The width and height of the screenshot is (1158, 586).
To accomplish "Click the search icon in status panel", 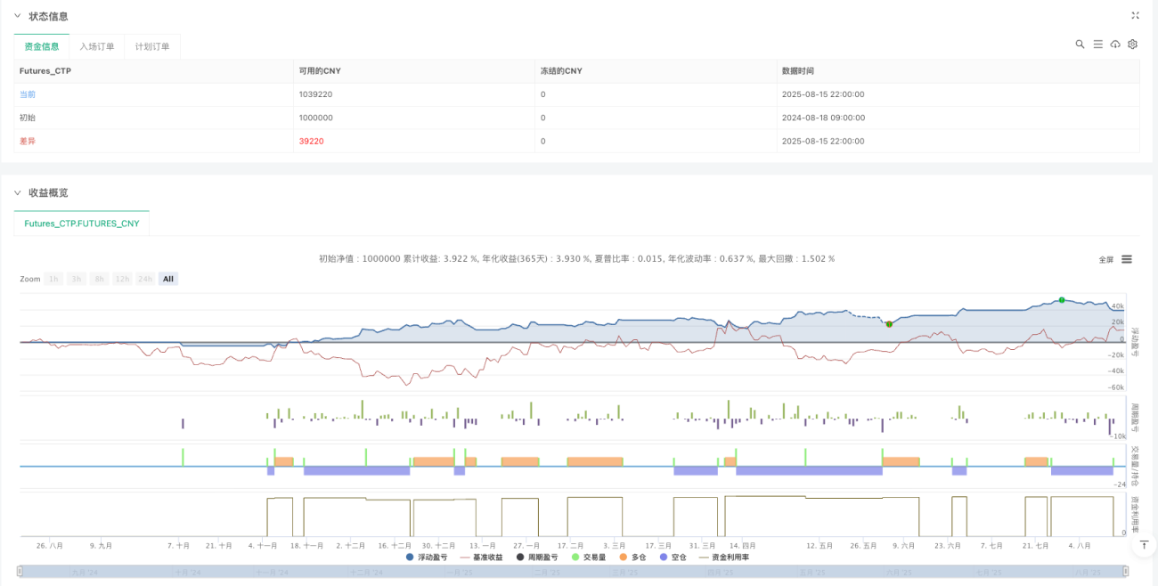I will click(x=1080, y=44).
